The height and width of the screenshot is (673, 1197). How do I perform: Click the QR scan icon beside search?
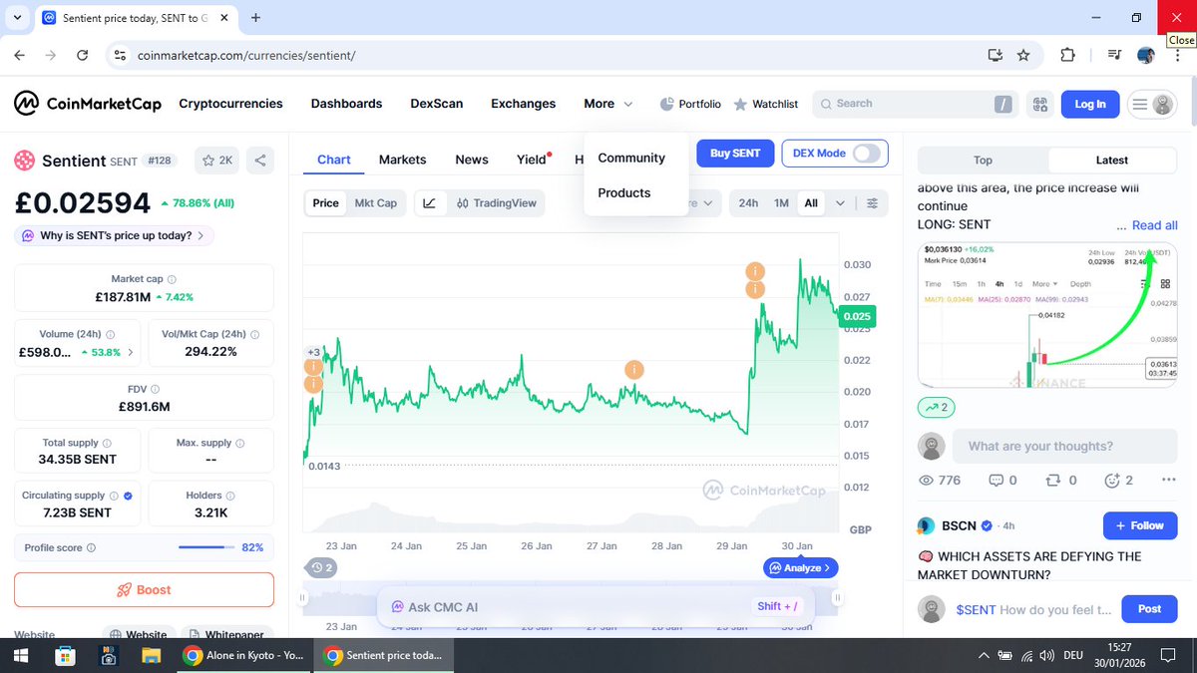1040,104
